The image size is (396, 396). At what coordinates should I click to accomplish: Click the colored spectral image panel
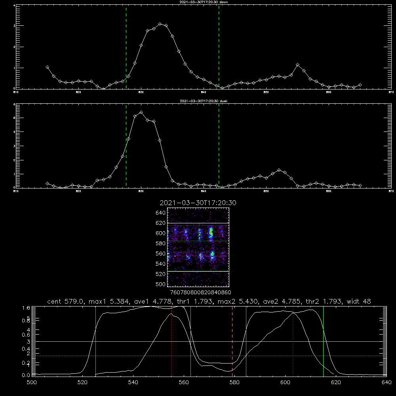point(198,247)
